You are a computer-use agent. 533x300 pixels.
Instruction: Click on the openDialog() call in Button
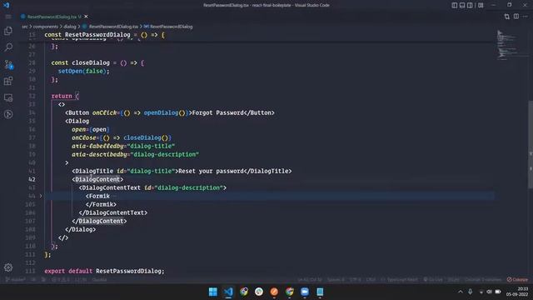(165, 112)
